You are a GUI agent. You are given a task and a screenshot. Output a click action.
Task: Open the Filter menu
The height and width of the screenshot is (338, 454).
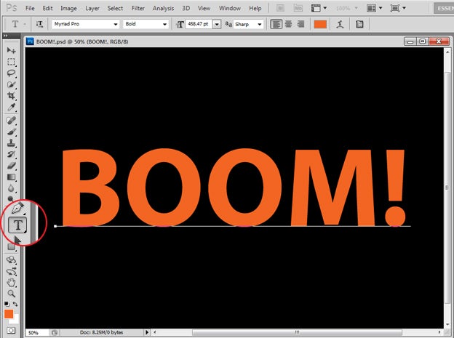pyautogui.click(x=138, y=8)
